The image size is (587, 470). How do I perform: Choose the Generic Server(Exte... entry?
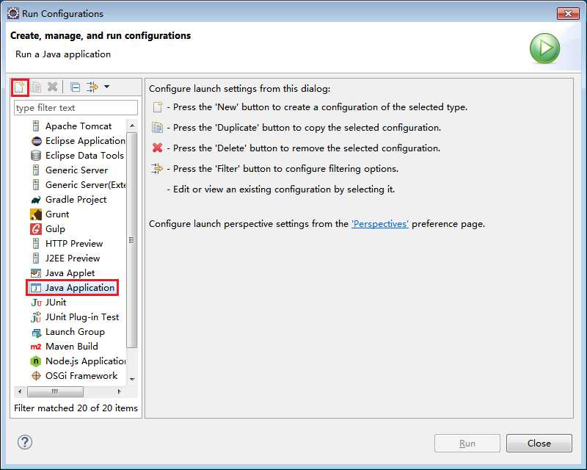(x=86, y=185)
